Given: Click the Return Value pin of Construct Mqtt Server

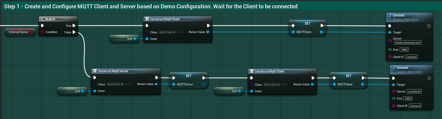Looking at the screenshot, I should coord(156,84).
